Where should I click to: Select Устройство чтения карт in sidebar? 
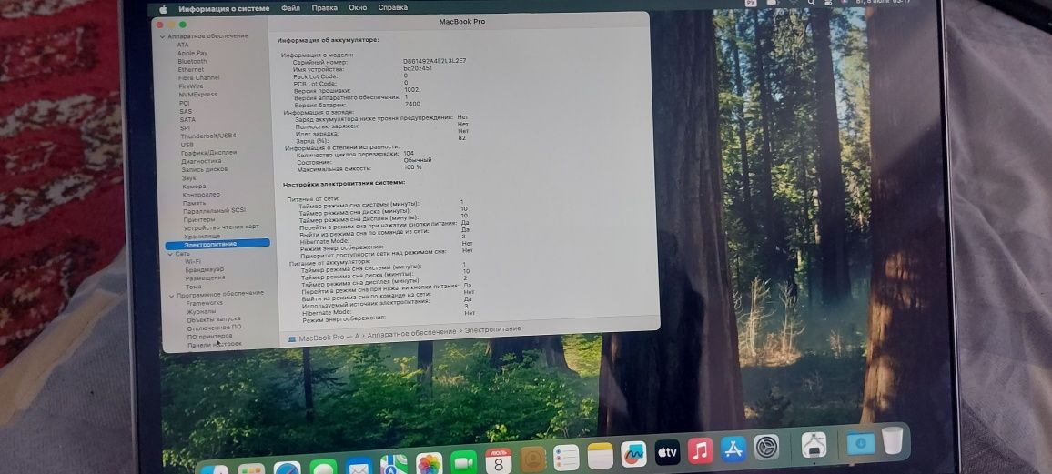pyautogui.click(x=221, y=227)
